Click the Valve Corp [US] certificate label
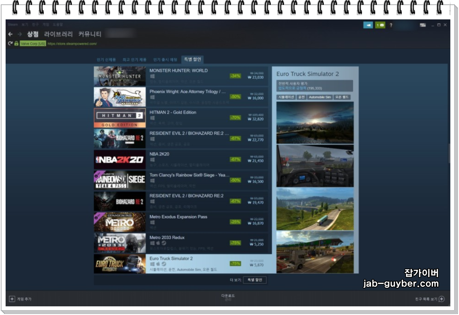Image resolution: width=459 pixels, height=315 pixels. click(x=33, y=44)
